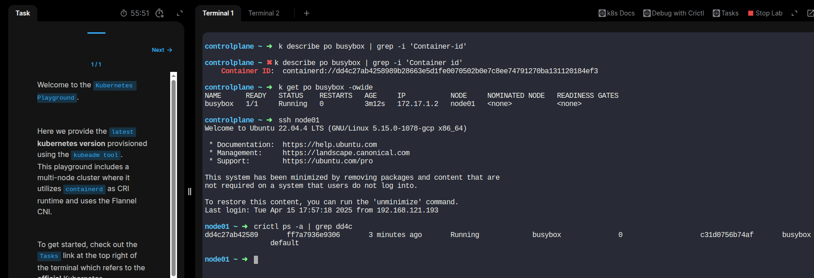
Task: Click the extend lab time clock icon
Action: [159, 13]
